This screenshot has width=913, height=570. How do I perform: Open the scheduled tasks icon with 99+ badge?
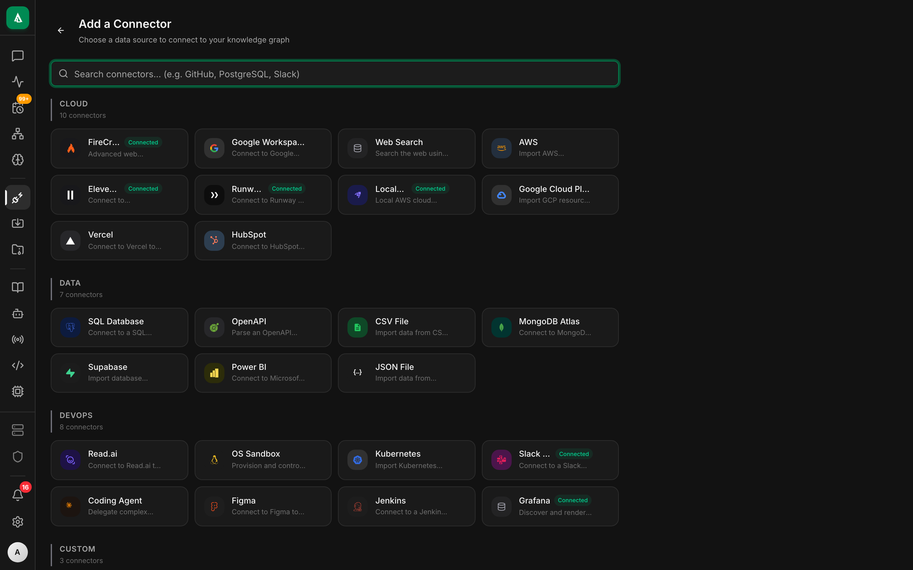coord(18,108)
